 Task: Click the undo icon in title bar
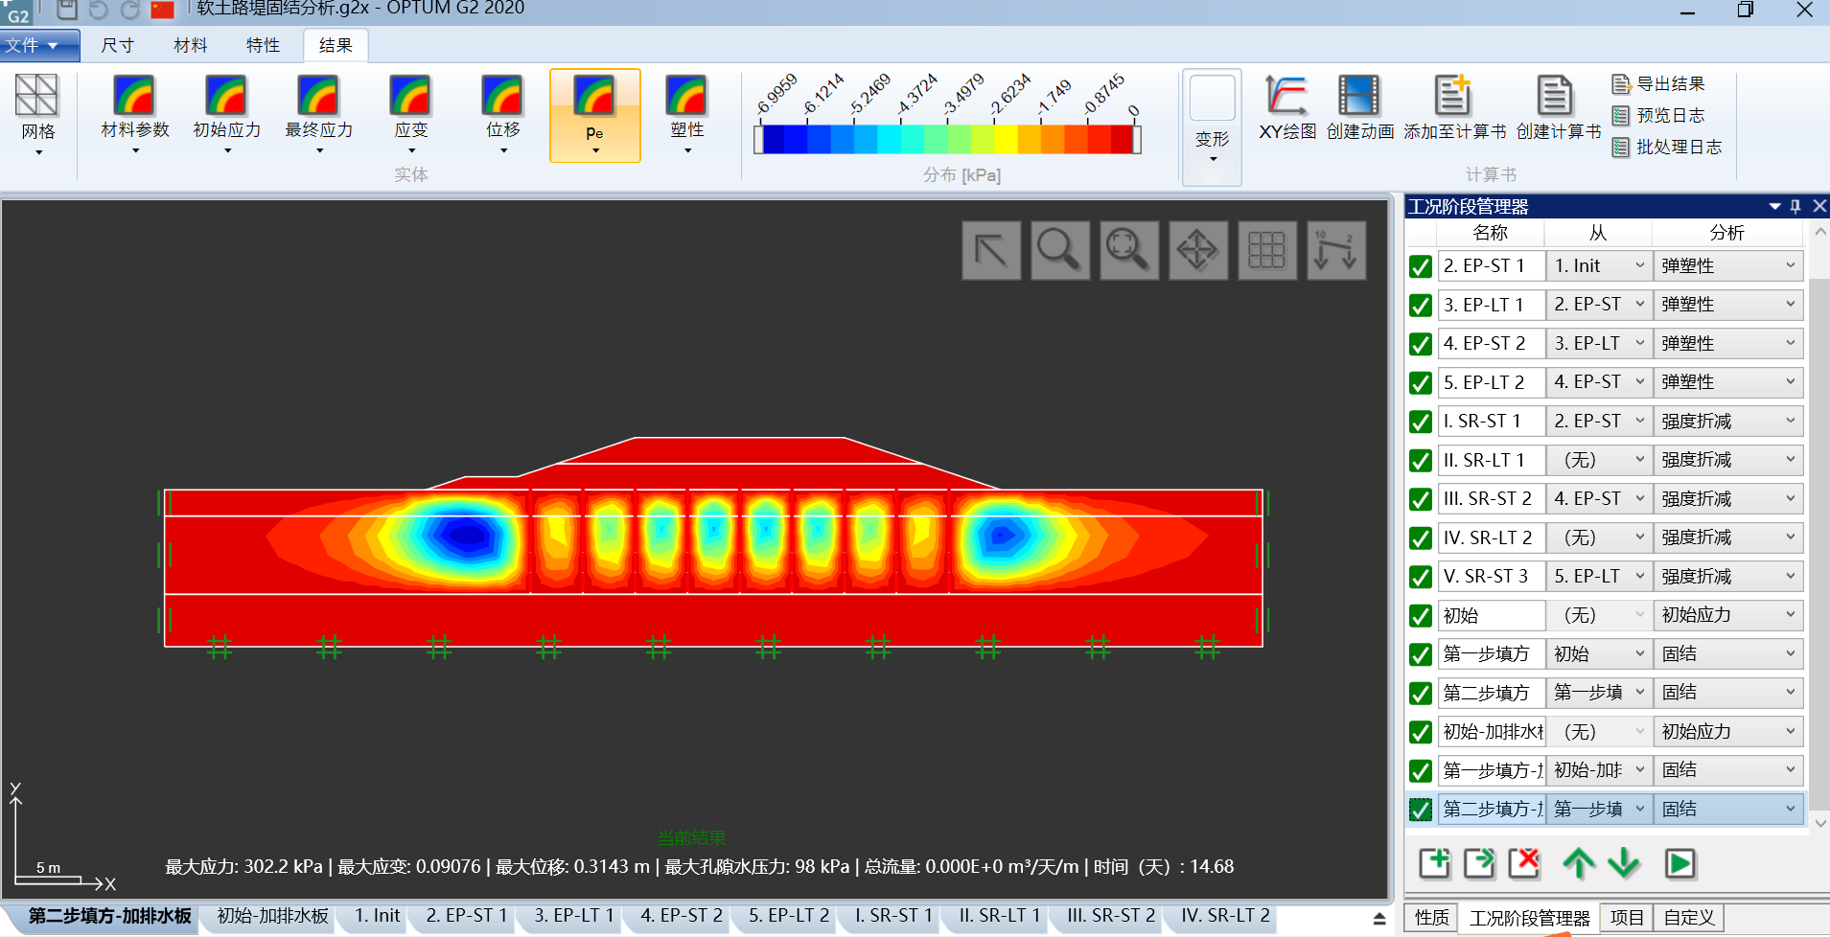click(x=98, y=11)
